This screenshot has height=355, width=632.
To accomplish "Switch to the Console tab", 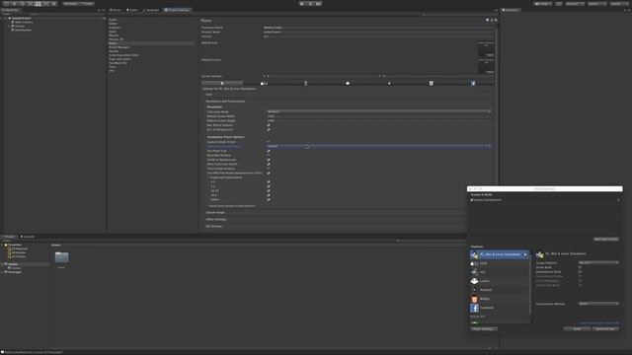I will coord(28,237).
